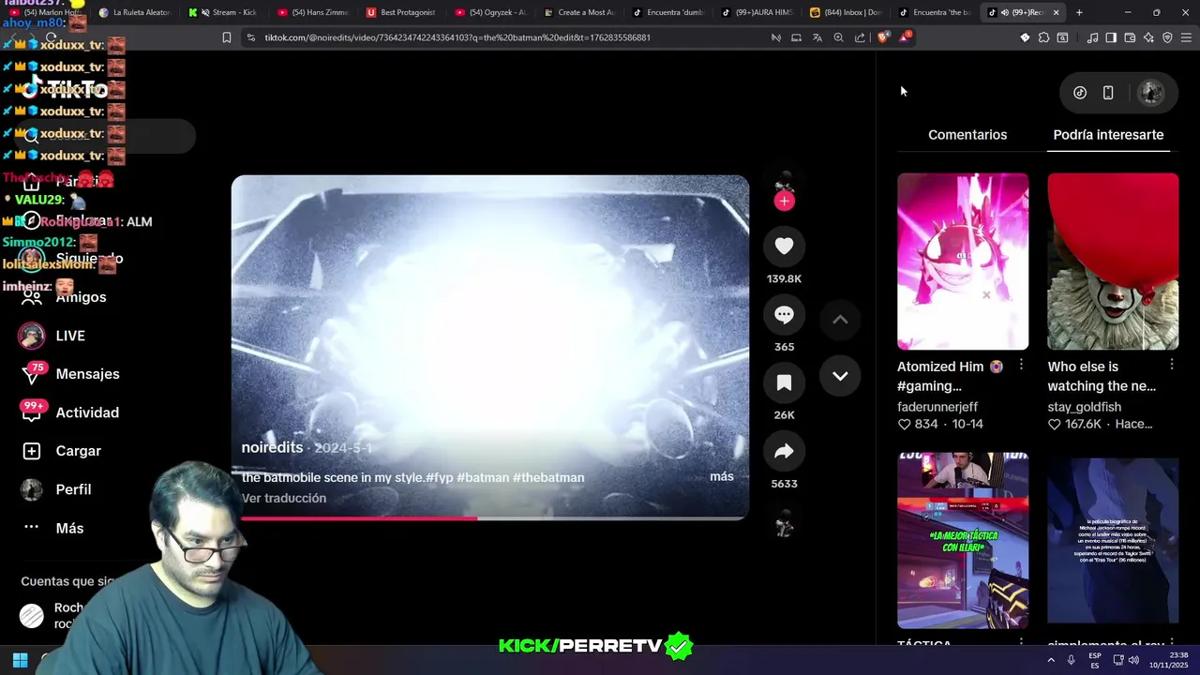Viewport: 1200px width, 675px height.
Task: Go to the previous video with up chevron
Action: point(840,320)
